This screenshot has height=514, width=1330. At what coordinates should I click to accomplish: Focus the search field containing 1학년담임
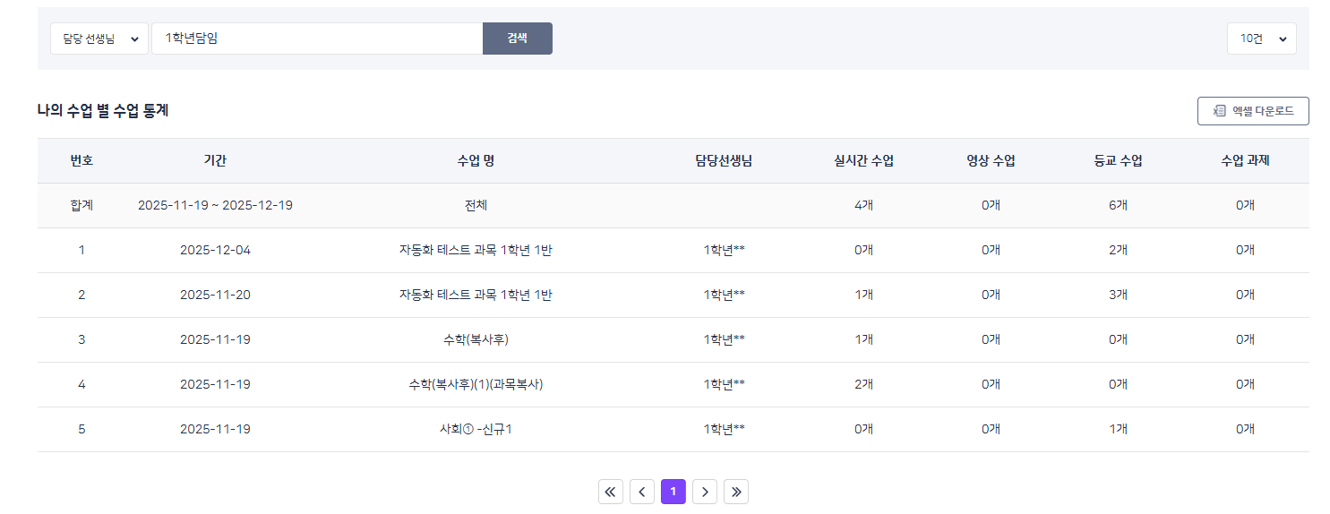[317, 39]
